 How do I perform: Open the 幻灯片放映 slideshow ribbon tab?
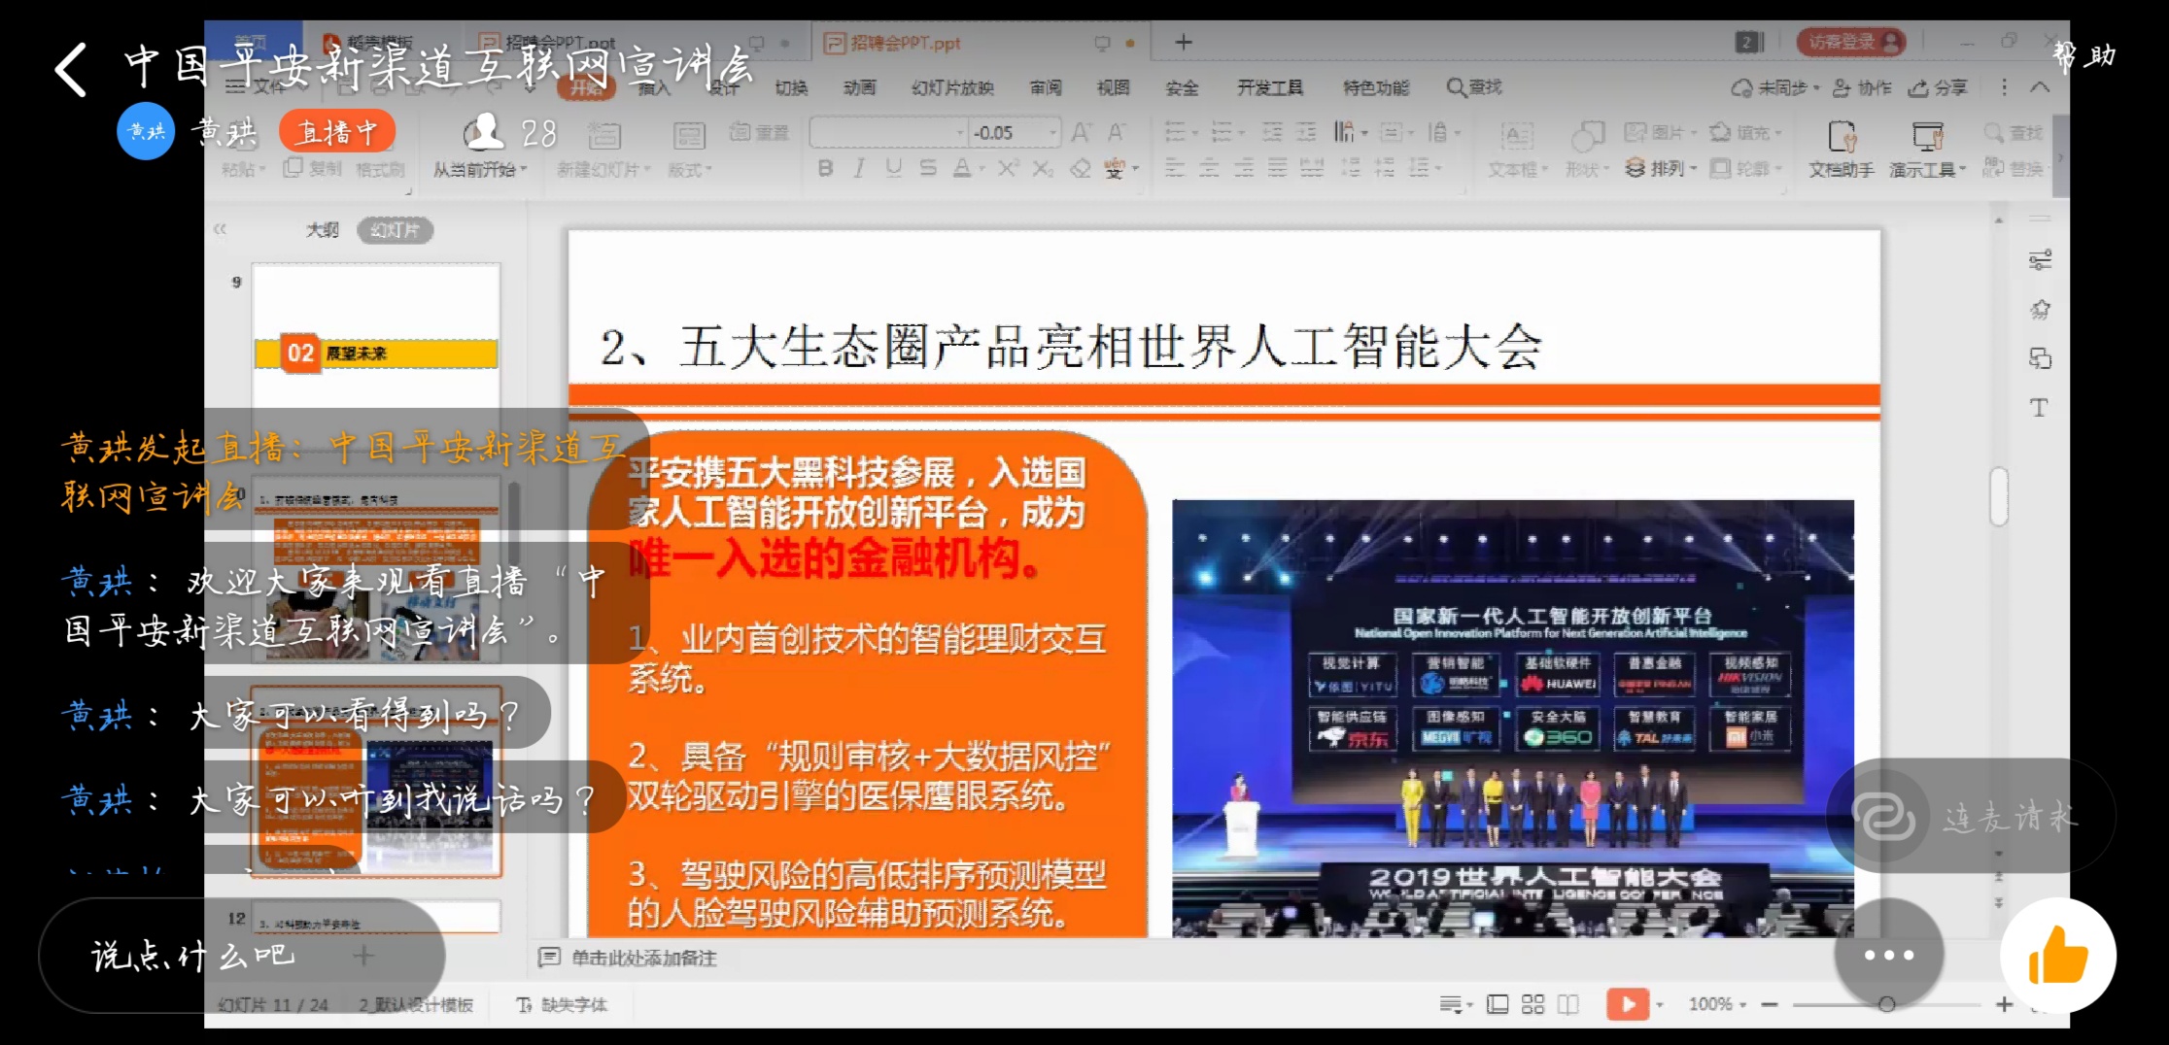[952, 88]
